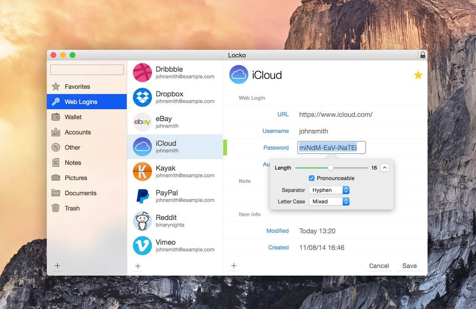Click the Created date 11/08/14 16:46
This screenshot has width=476, height=309.
click(x=322, y=248)
